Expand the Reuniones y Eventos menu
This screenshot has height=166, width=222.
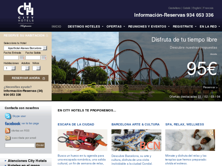[x=149, y=26]
